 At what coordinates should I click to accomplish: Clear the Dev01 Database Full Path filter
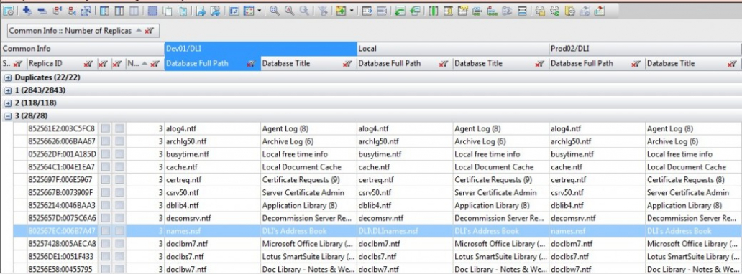coord(251,64)
